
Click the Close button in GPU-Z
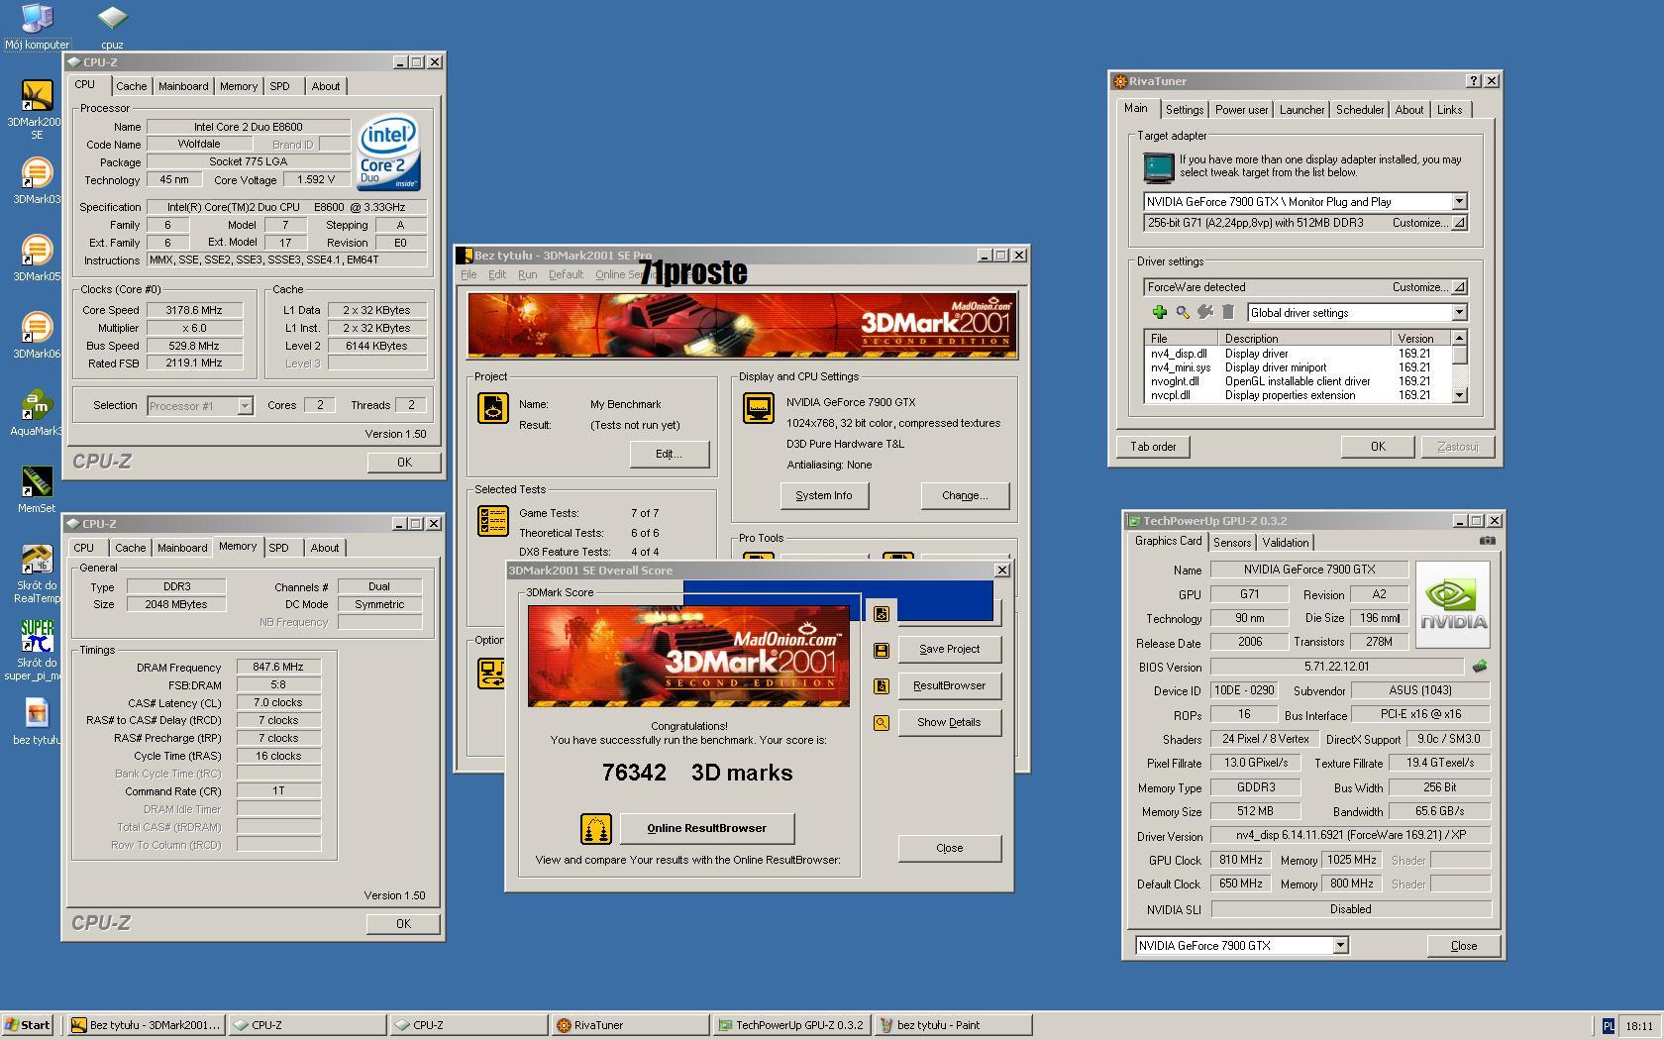(1463, 946)
